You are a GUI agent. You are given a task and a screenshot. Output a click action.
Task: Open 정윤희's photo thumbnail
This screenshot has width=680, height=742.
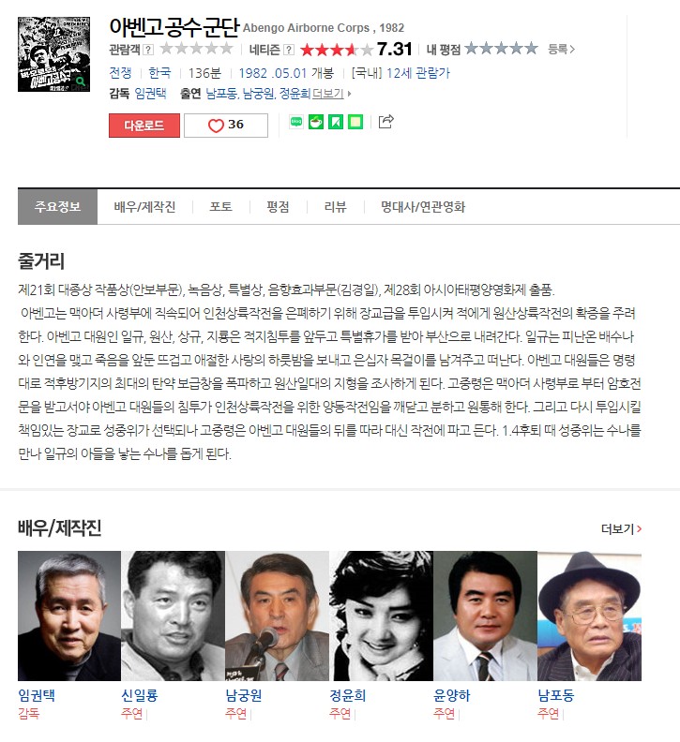[381, 616]
